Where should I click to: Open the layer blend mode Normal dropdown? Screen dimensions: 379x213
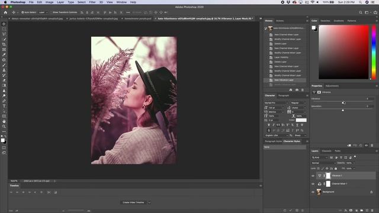(323, 163)
